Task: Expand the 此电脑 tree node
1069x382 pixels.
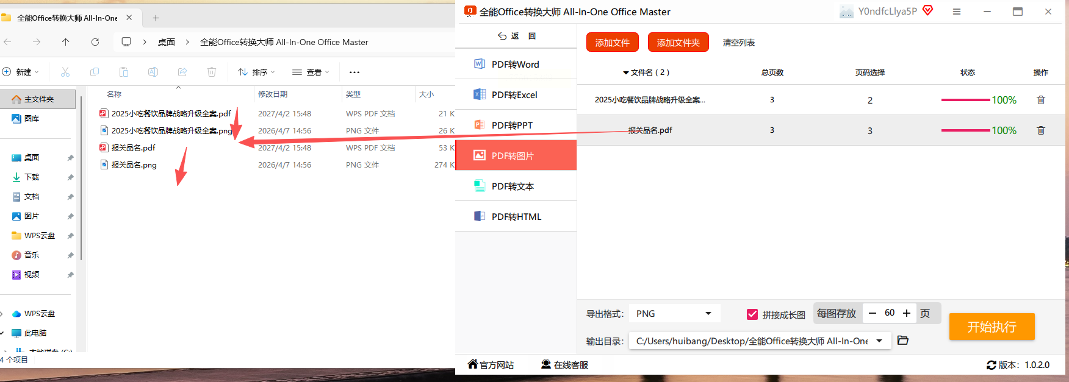Action: (2, 333)
